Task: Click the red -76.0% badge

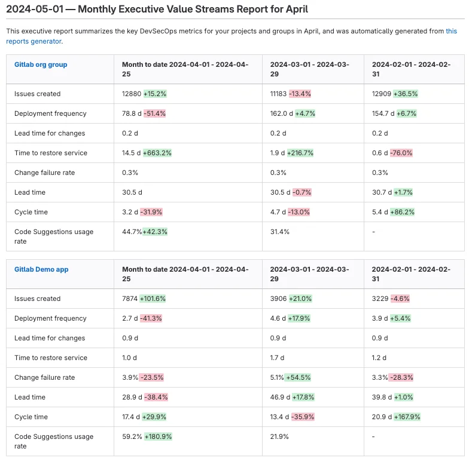Action: (x=401, y=153)
